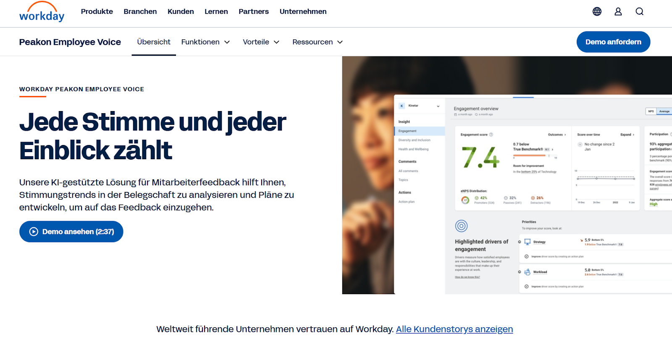Screen dimensions: 672x339
Task: Click the Demo anfordern button
Action: [613, 42]
